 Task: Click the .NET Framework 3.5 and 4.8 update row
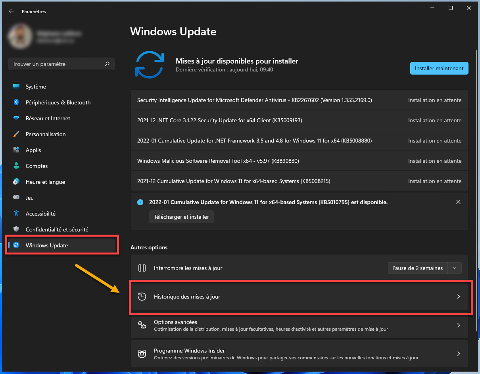pyautogui.click(x=299, y=141)
